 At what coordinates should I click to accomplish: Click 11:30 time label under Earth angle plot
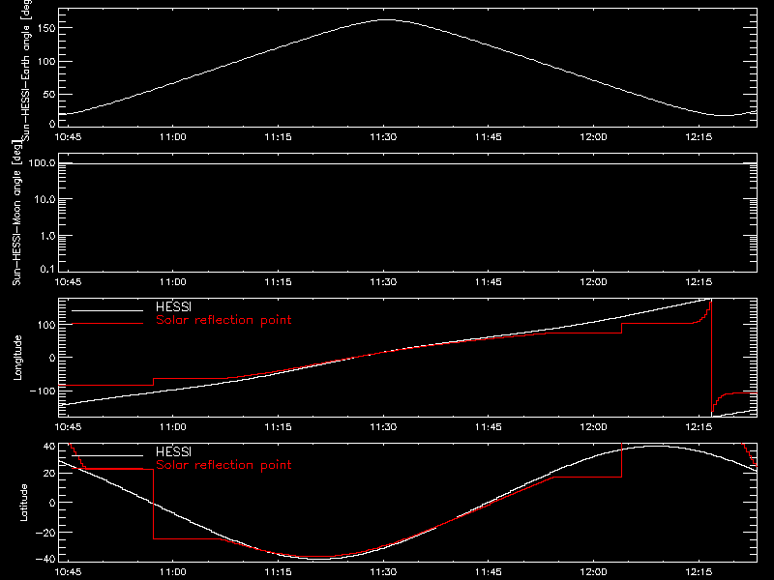click(x=383, y=136)
